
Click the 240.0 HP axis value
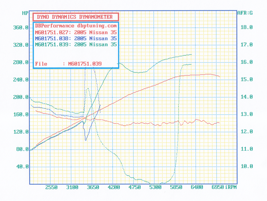pos(21,80)
